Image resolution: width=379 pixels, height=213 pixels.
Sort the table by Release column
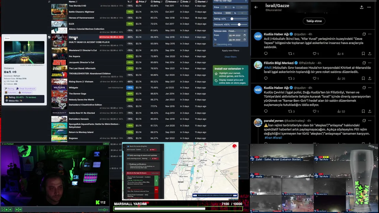172,2
